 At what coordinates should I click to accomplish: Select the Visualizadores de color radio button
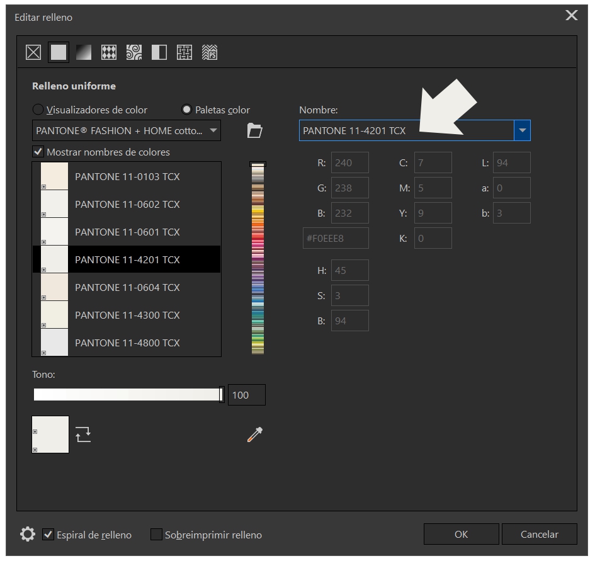tap(38, 110)
